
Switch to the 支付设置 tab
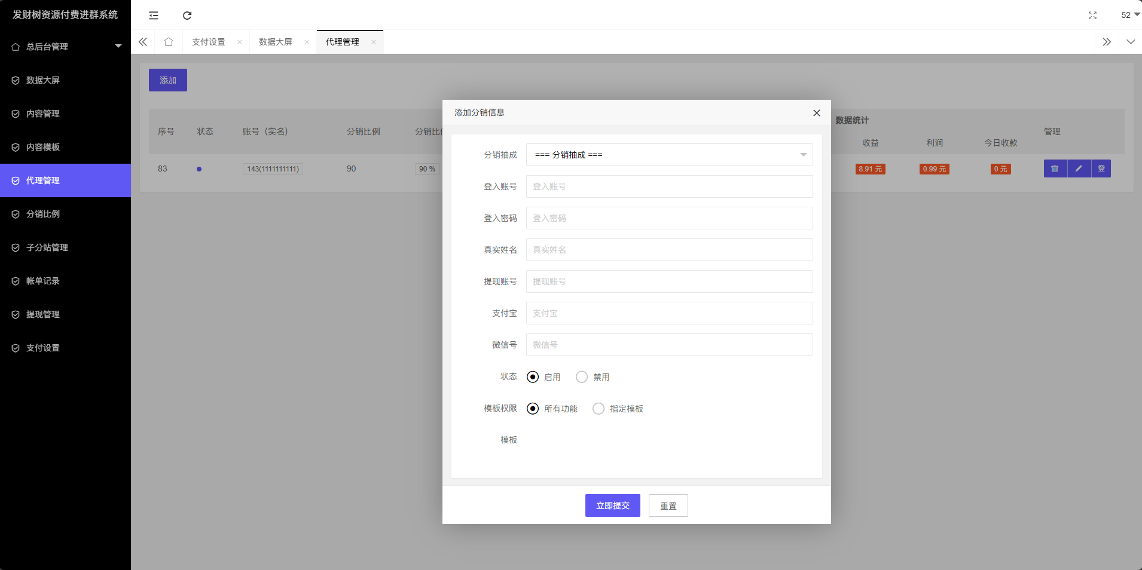tap(209, 42)
